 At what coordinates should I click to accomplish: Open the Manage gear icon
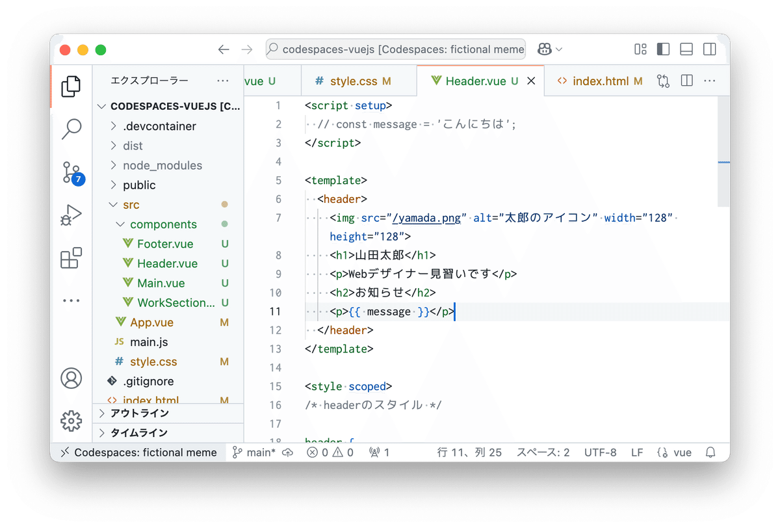71,421
